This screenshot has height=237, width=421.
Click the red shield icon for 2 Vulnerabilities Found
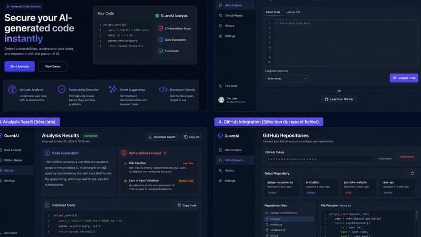point(161,28)
